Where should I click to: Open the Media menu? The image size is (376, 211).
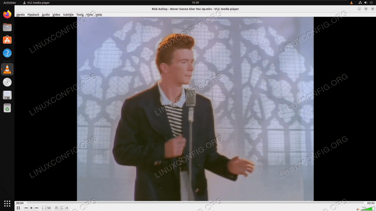point(20,15)
